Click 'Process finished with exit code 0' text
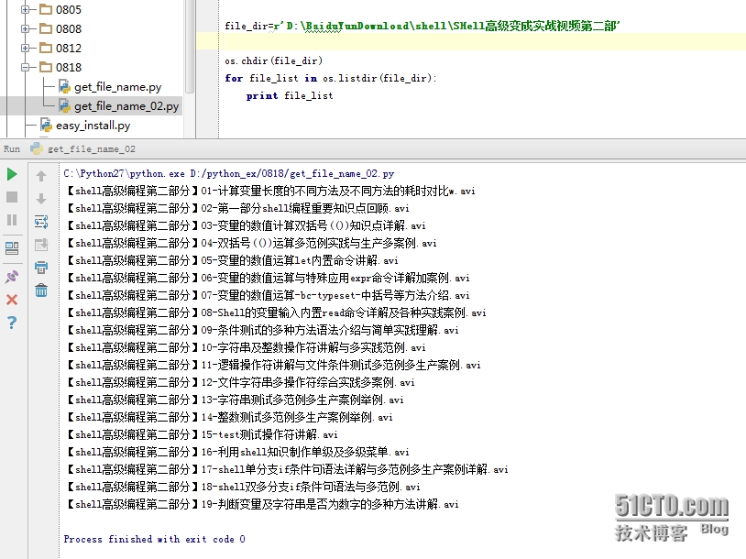 [x=155, y=539]
